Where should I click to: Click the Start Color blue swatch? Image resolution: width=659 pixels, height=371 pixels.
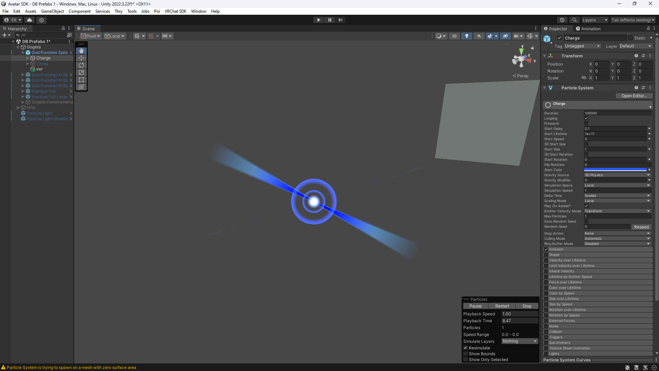pos(615,170)
